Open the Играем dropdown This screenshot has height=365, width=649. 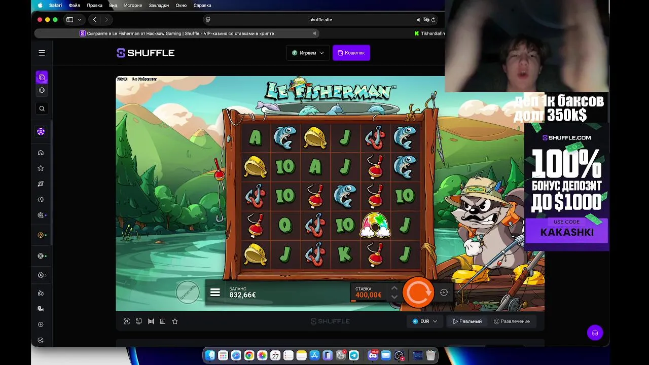308,53
